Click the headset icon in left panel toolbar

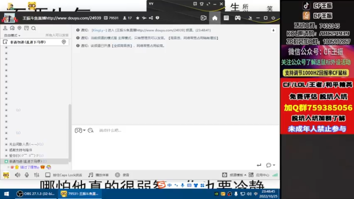point(12,28)
